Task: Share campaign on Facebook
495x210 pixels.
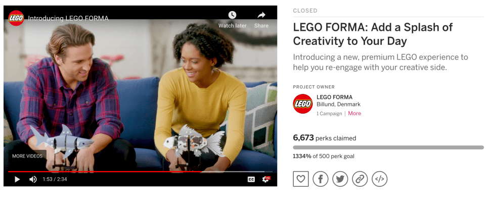Action: (x=321, y=179)
